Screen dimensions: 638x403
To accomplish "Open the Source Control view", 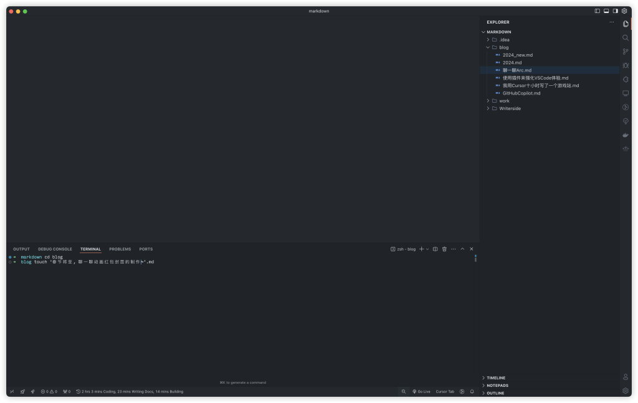I will point(626,52).
